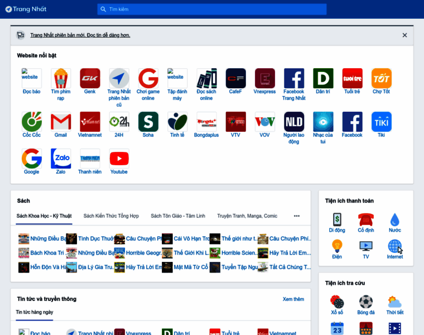The width and height of the screenshot is (424, 335).
Task: Open the Bóng đá soccer ball icon
Action: 366,301
